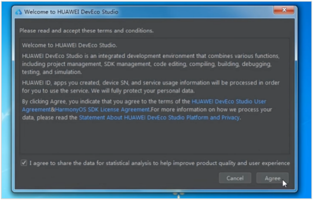The height and width of the screenshot is (200, 313).
Task: Open Statement About Platform and Privacy link
Action: [159, 117]
